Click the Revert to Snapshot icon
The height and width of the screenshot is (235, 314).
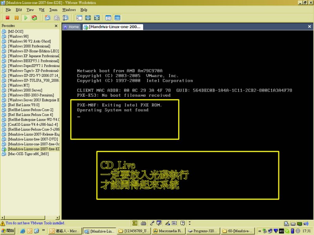(57, 18)
